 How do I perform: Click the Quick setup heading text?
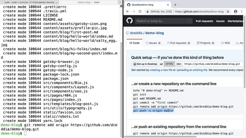pos(178,58)
